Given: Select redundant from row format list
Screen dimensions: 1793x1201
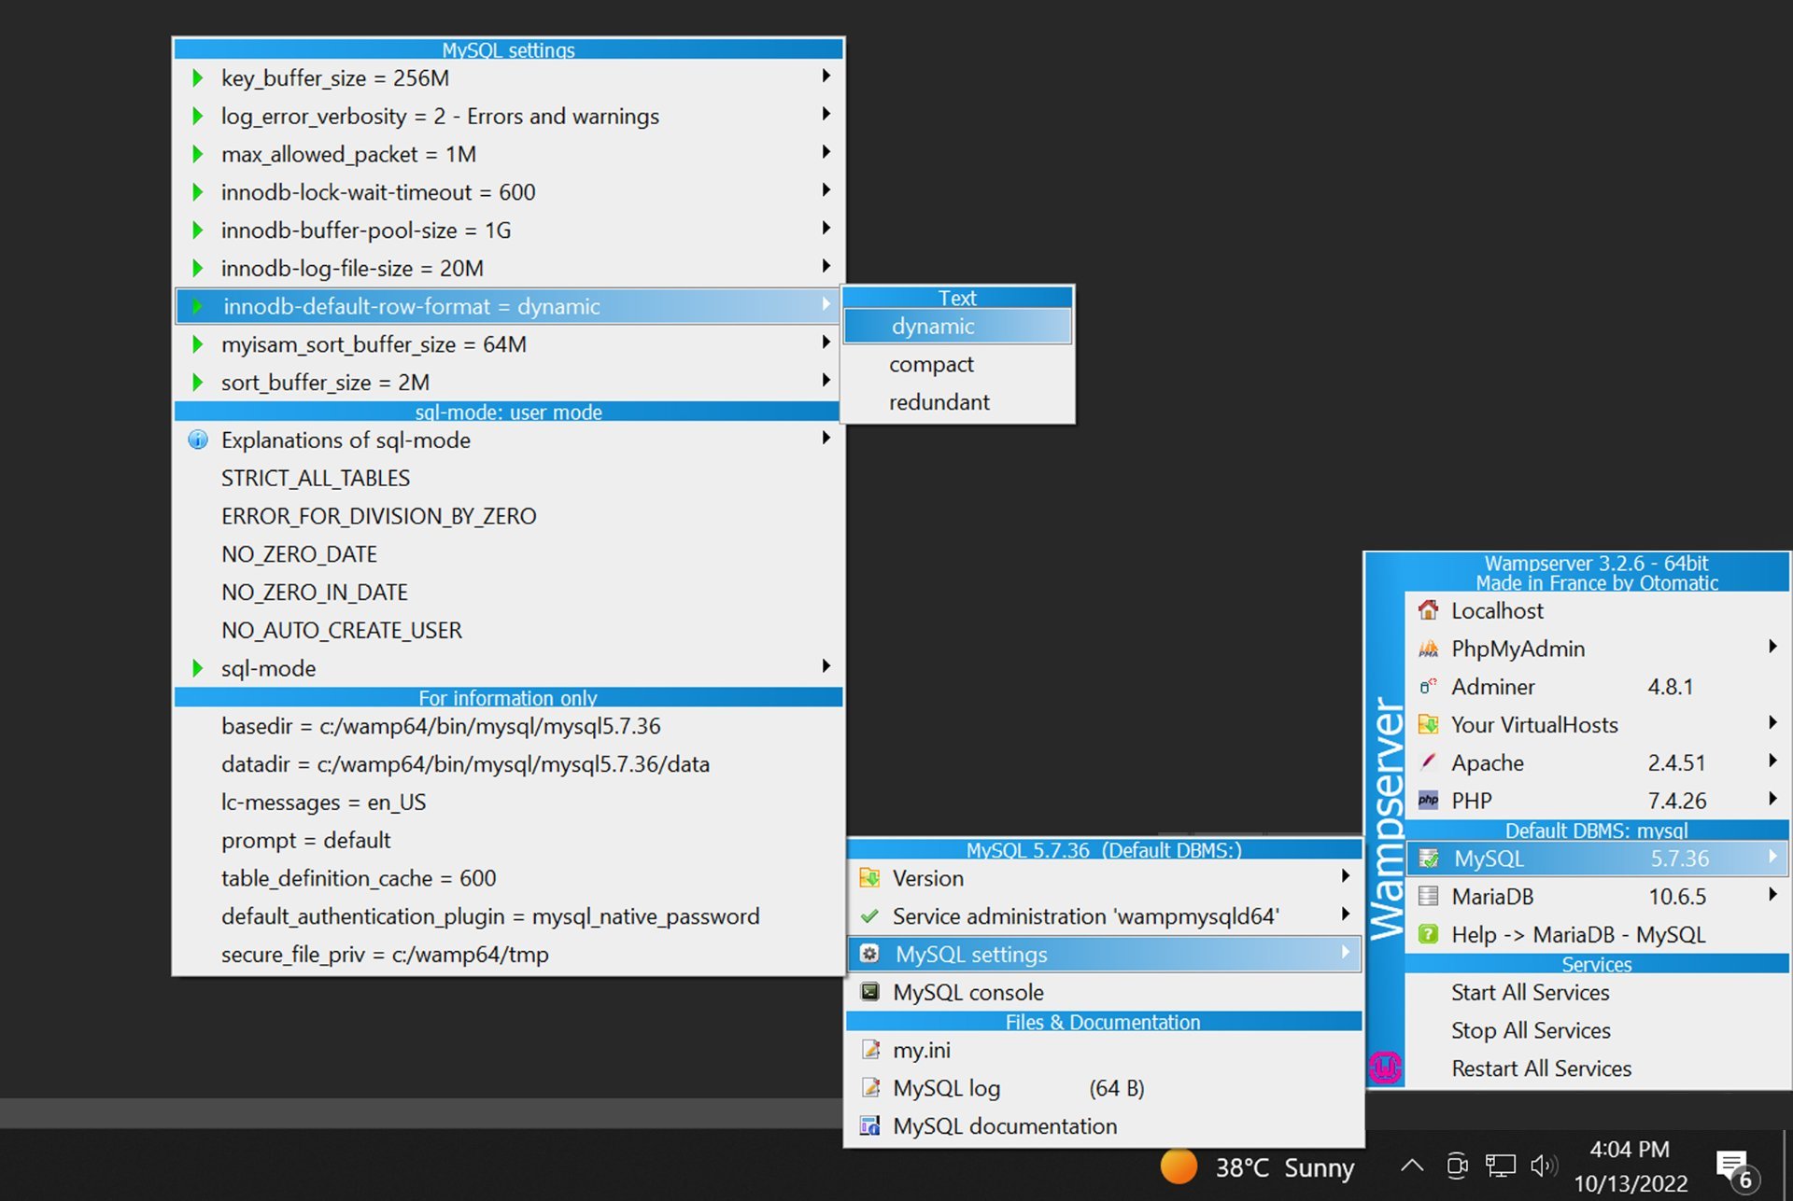Looking at the screenshot, I should coord(939,402).
